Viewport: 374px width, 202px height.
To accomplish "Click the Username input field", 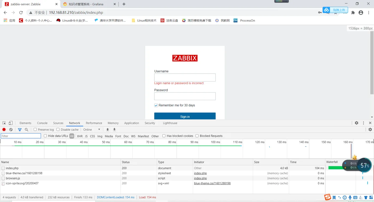I will pyautogui.click(x=185, y=78).
